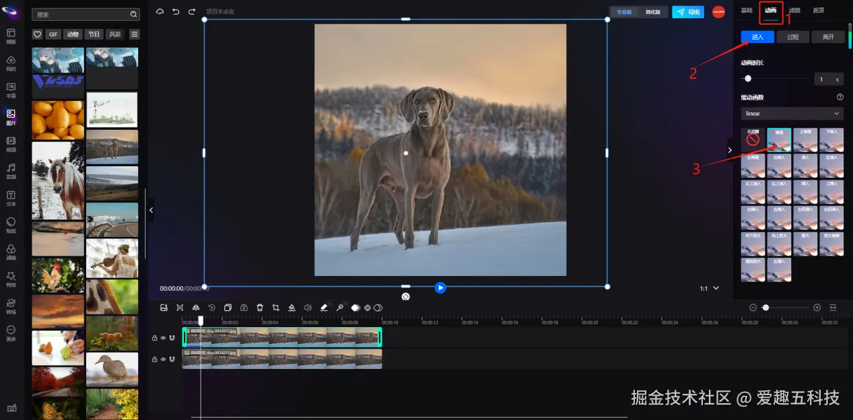Open the category list menu icon
This screenshot has width=853, height=420.
[x=135, y=34]
